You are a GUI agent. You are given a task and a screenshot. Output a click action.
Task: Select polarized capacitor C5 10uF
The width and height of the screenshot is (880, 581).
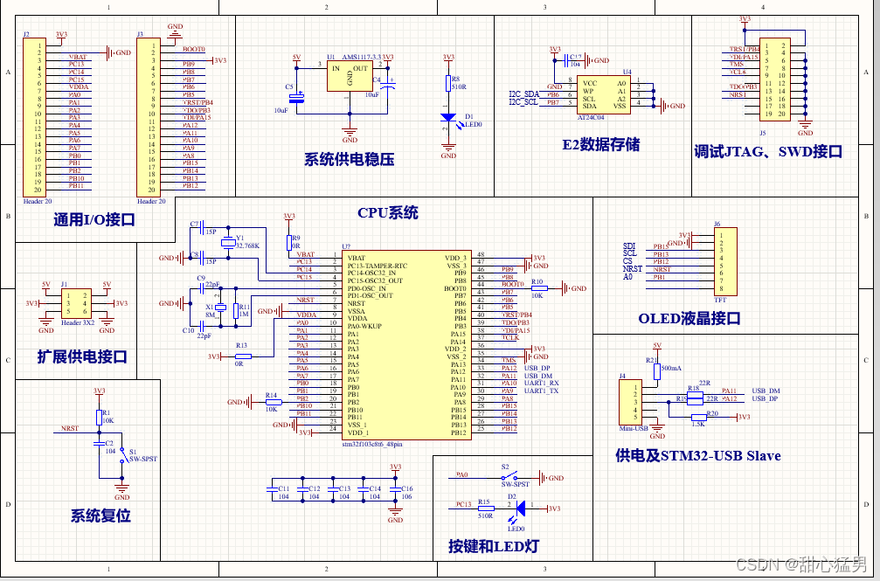tap(296, 98)
